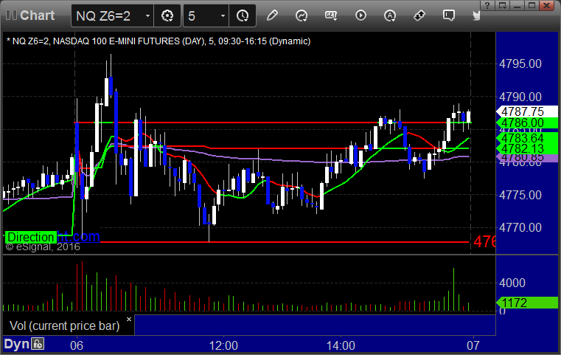Click the chart title NQ Z6=2 NASDAQ text
The width and height of the screenshot is (561, 355).
click(158, 41)
